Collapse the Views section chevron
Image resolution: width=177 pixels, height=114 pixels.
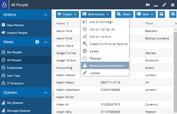coord(46,42)
